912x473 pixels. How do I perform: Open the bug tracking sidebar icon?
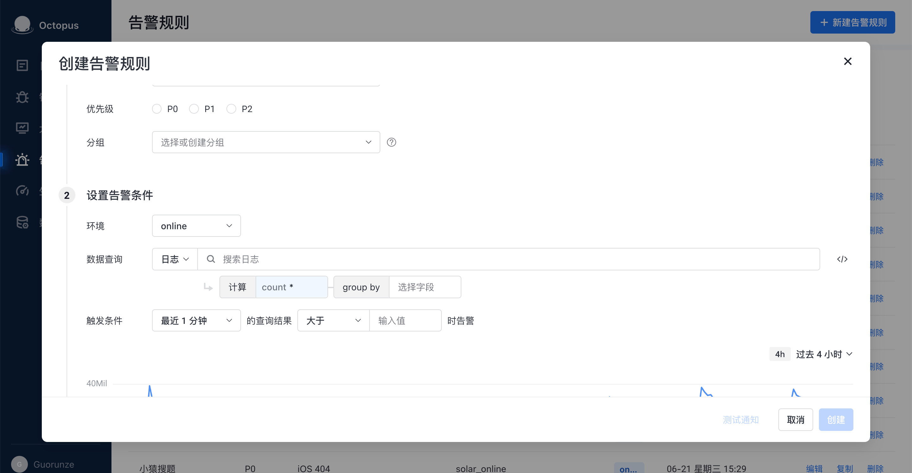tap(22, 97)
